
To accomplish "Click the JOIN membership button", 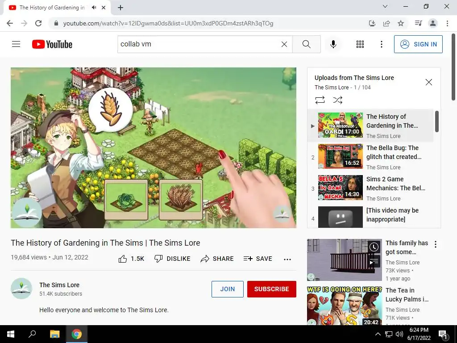I will [227, 289].
